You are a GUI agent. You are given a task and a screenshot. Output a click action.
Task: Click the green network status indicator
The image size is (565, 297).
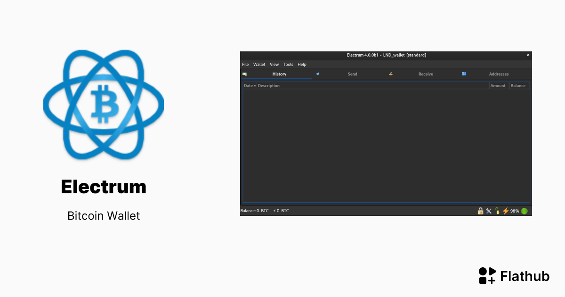coord(524,211)
